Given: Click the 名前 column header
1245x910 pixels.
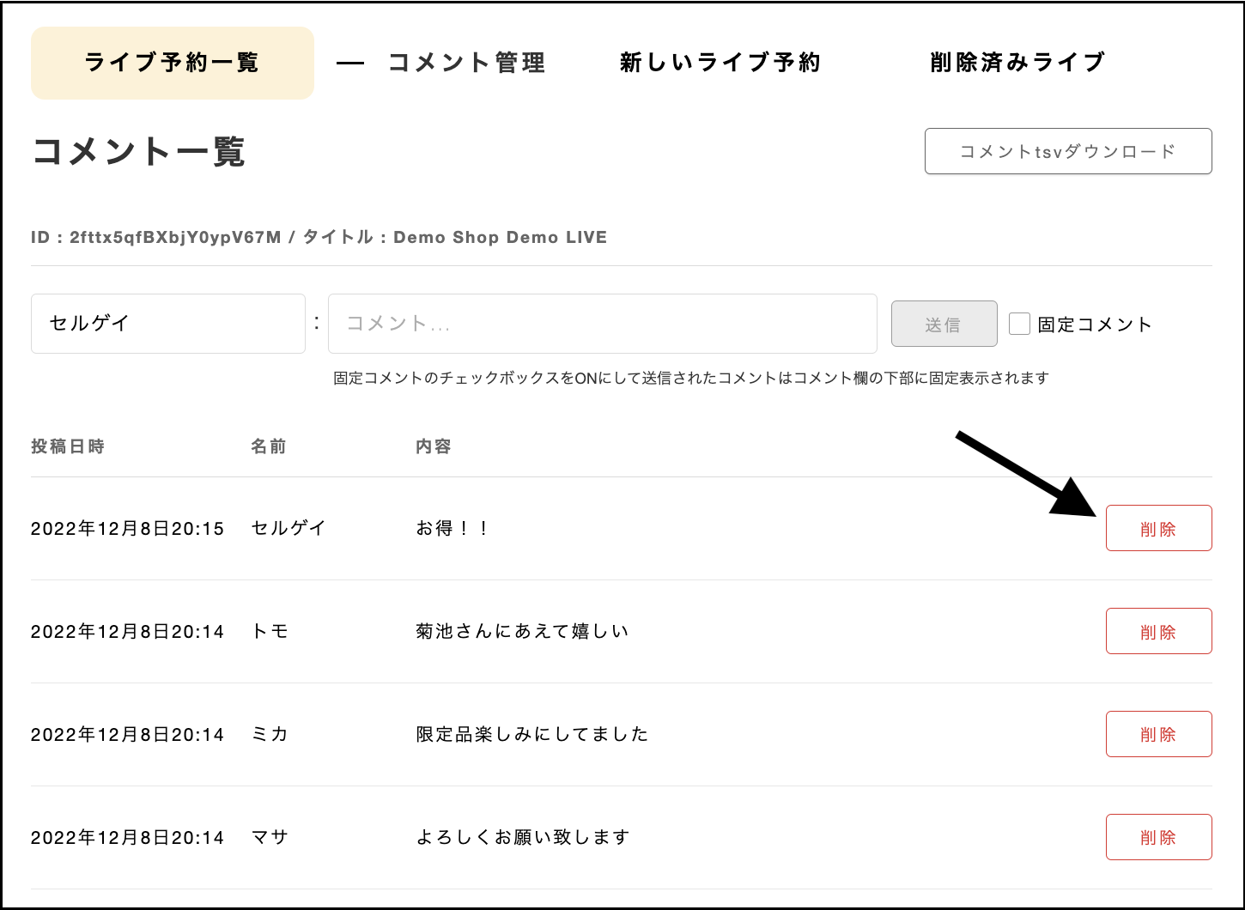Looking at the screenshot, I should coord(269,446).
